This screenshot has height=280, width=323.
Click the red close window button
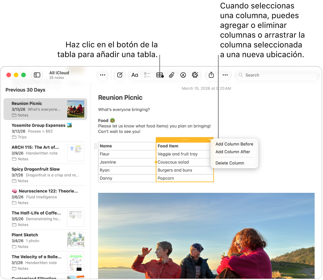point(9,75)
